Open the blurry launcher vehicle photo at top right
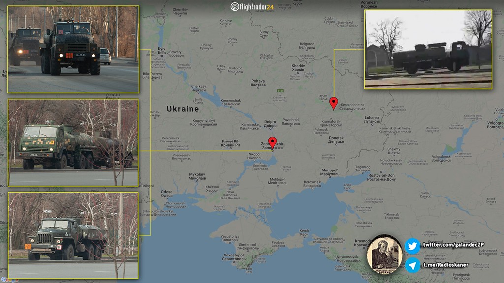 (x=428, y=50)
